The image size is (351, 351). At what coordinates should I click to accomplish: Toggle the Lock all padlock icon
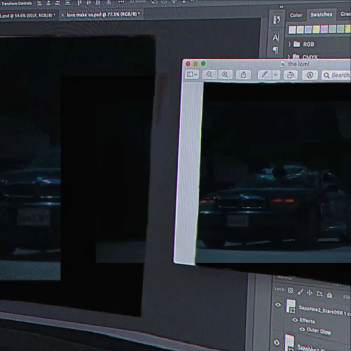tap(329, 295)
